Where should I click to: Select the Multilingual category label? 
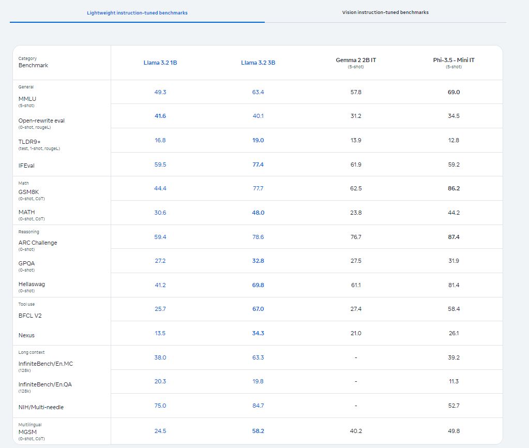[30, 425]
